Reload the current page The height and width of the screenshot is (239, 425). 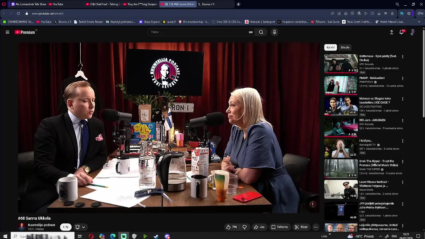(x=18, y=14)
